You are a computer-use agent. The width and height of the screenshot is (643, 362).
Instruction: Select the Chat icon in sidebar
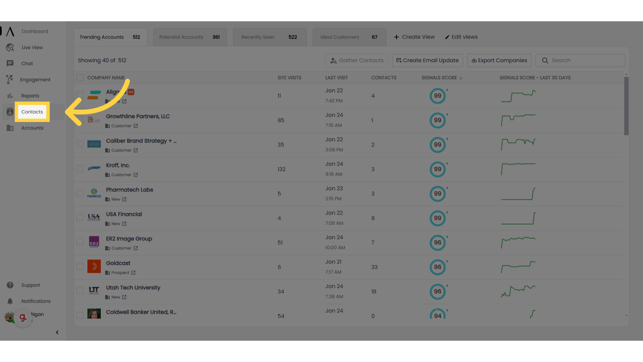tap(10, 63)
